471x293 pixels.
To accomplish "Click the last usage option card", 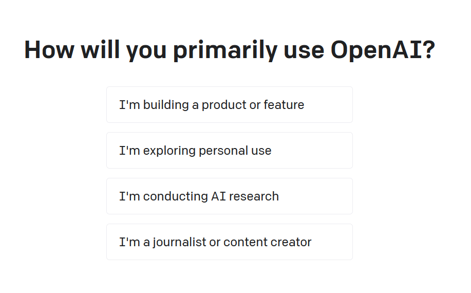I will coord(230,242).
